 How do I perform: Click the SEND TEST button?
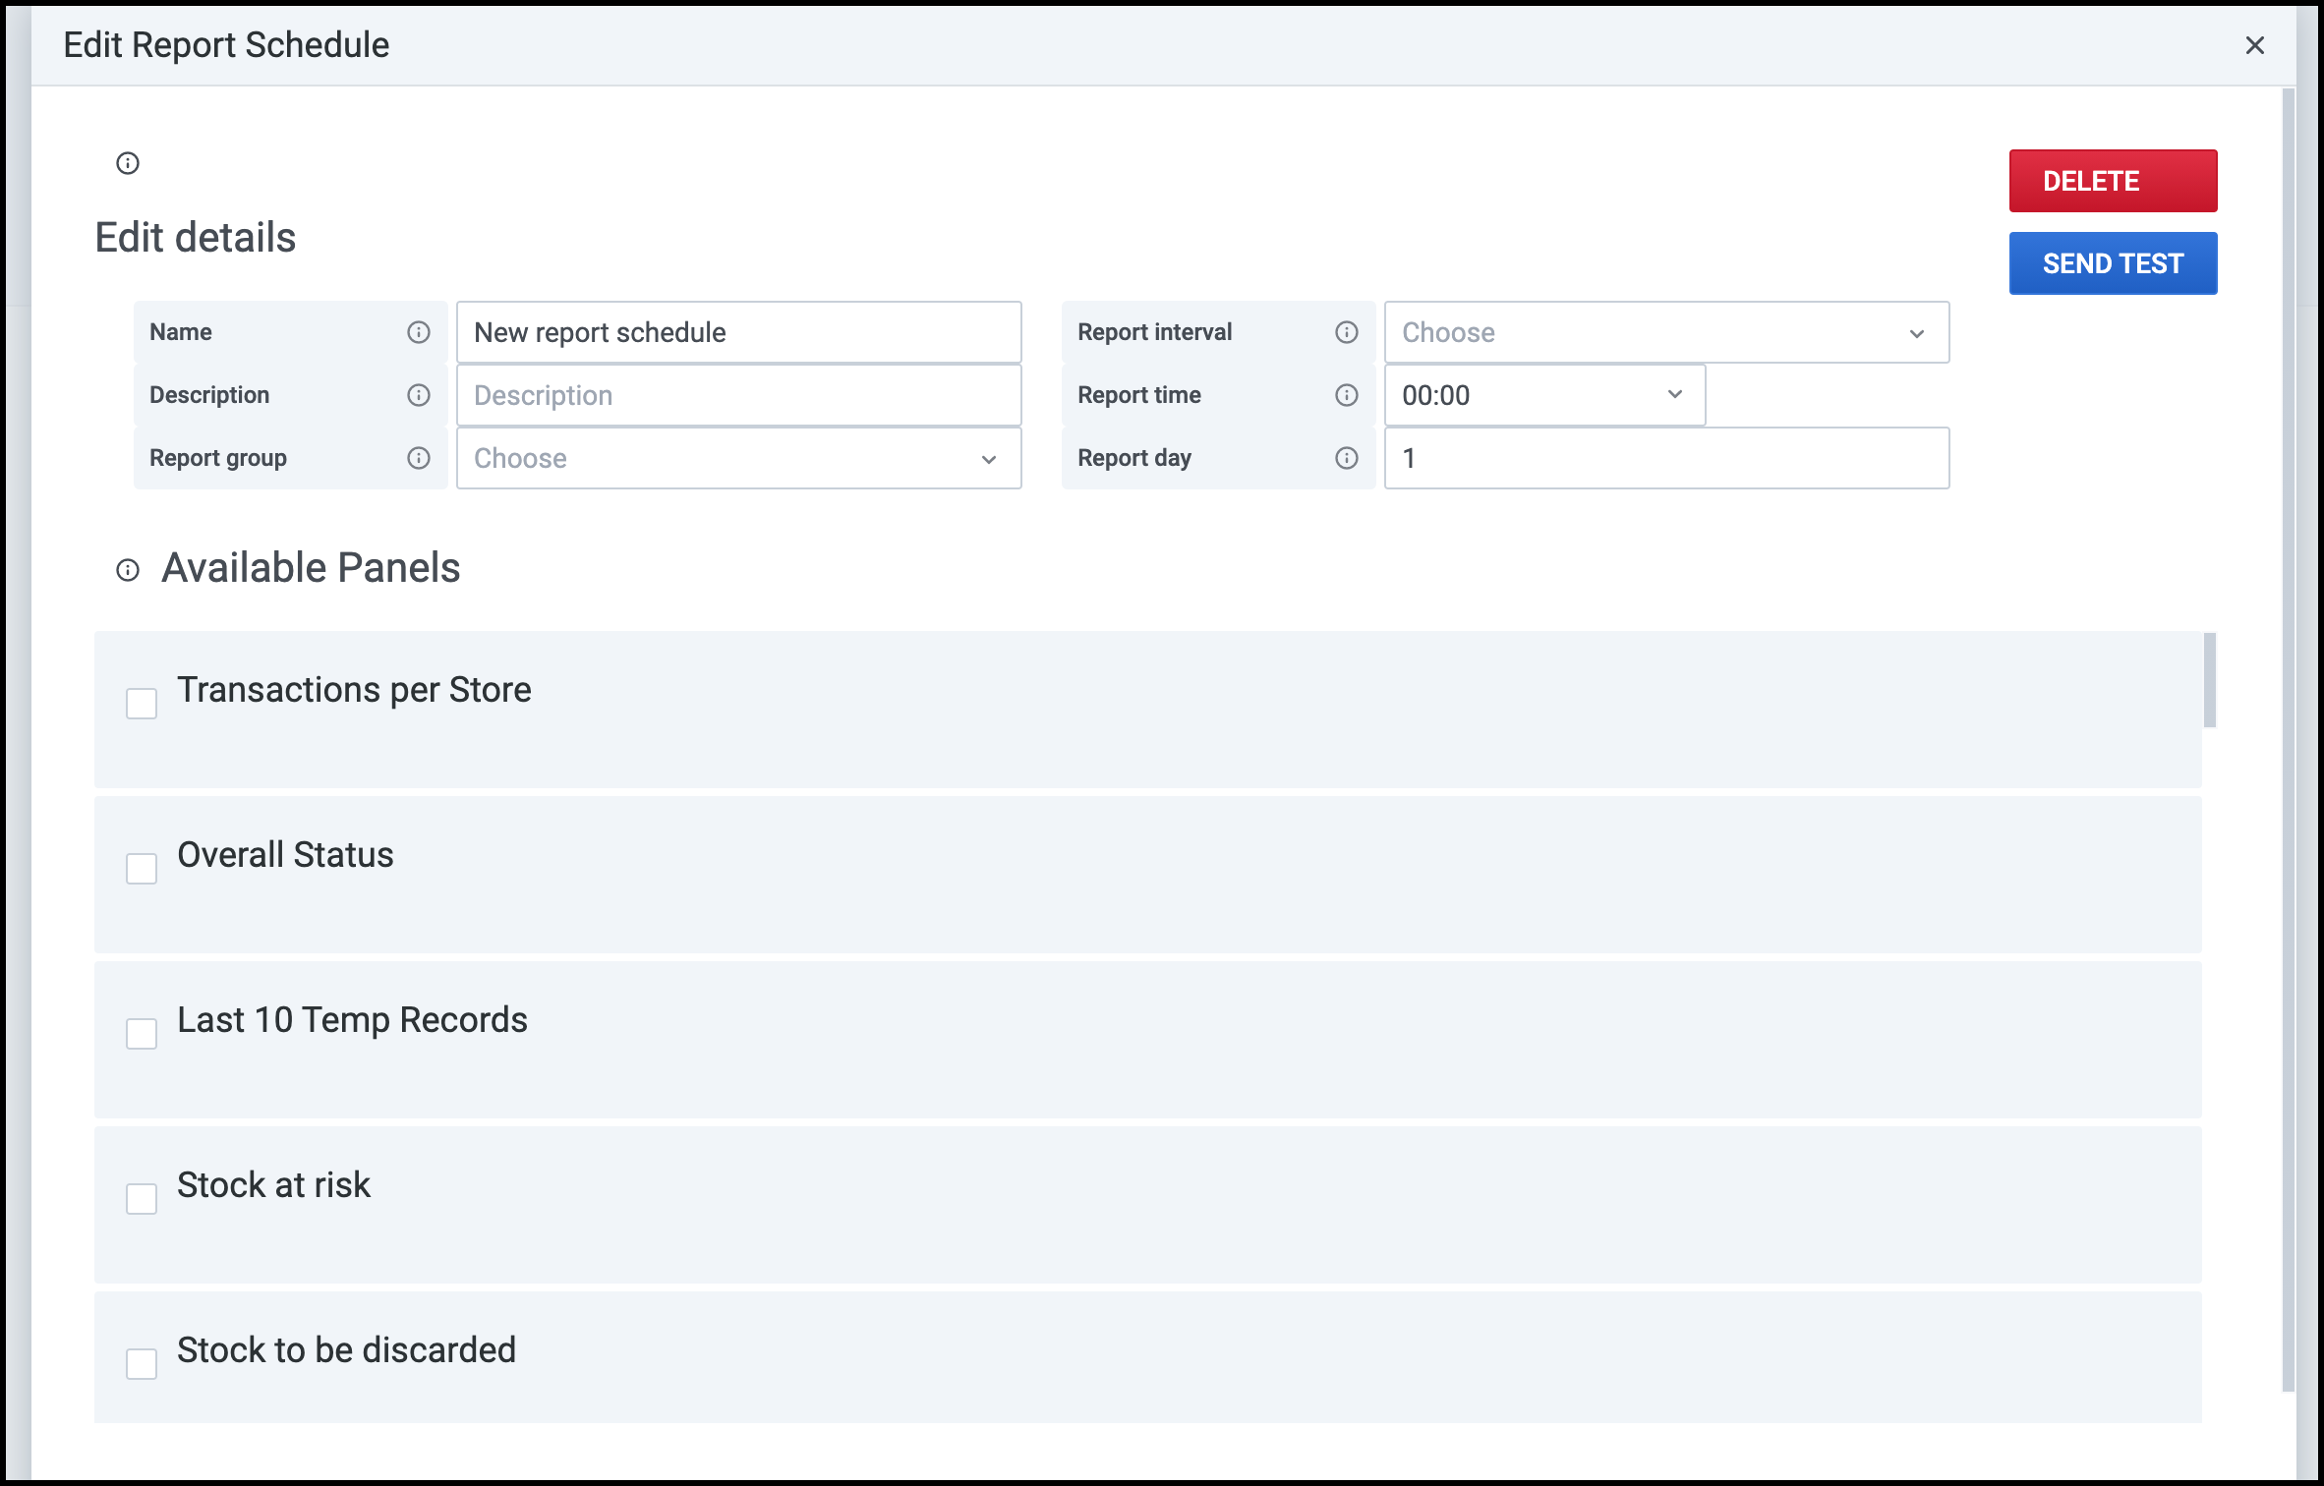coord(2113,263)
